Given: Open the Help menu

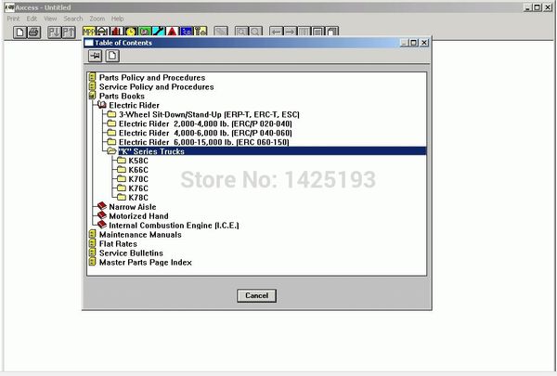Looking at the screenshot, I should (x=118, y=19).
